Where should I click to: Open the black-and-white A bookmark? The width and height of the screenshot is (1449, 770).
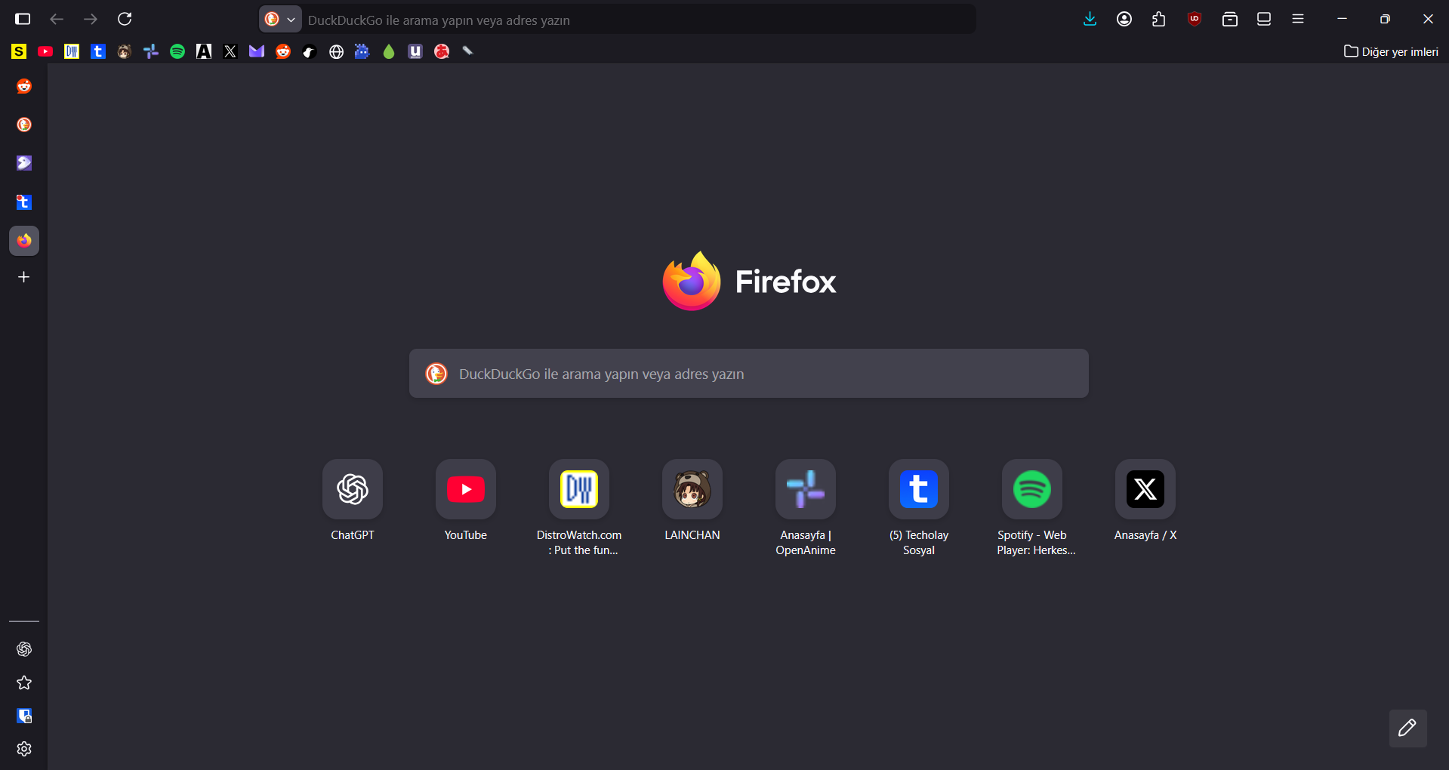click(x=204, y=51)
